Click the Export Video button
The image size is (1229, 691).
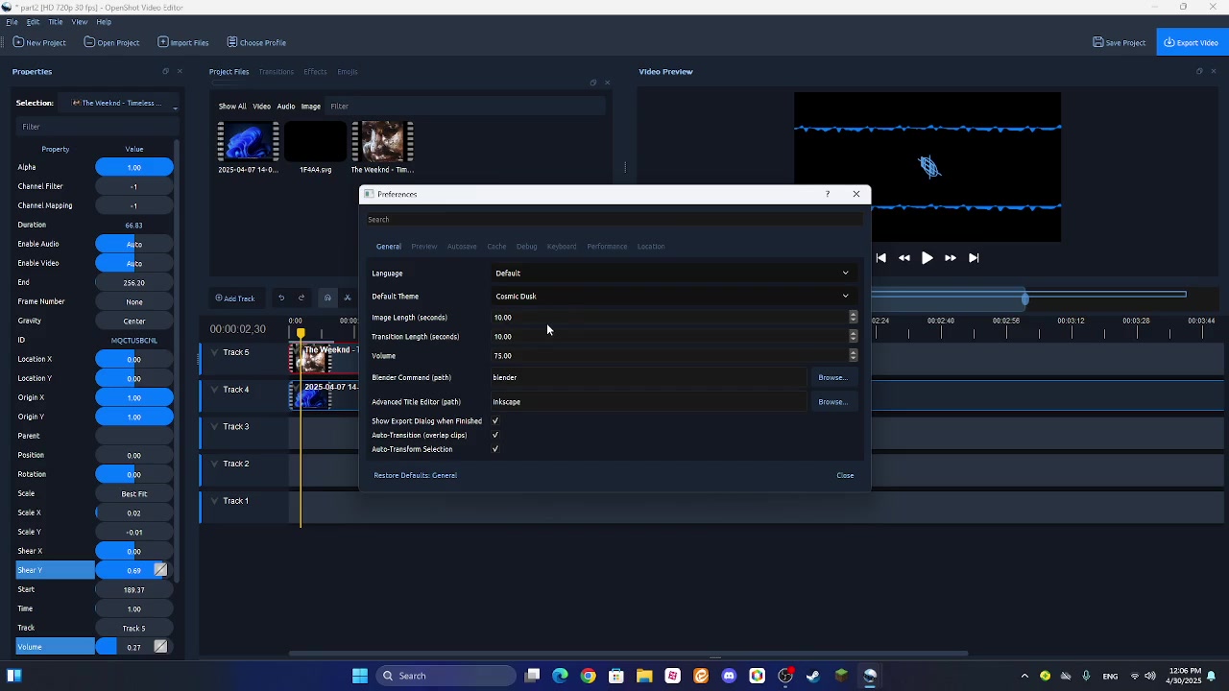[1191, 42]
